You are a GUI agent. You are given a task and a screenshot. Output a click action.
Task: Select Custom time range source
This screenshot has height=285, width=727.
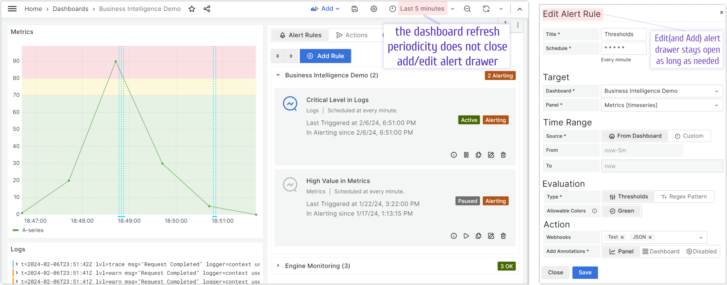click(x=689, y=136)
